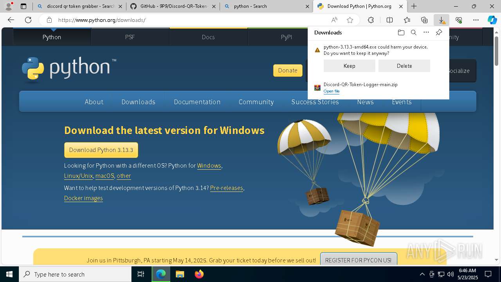Delete the python-3.13.3-amd64.exe download
The width and height of the screenshot is (501, 282).
[404, 66]
